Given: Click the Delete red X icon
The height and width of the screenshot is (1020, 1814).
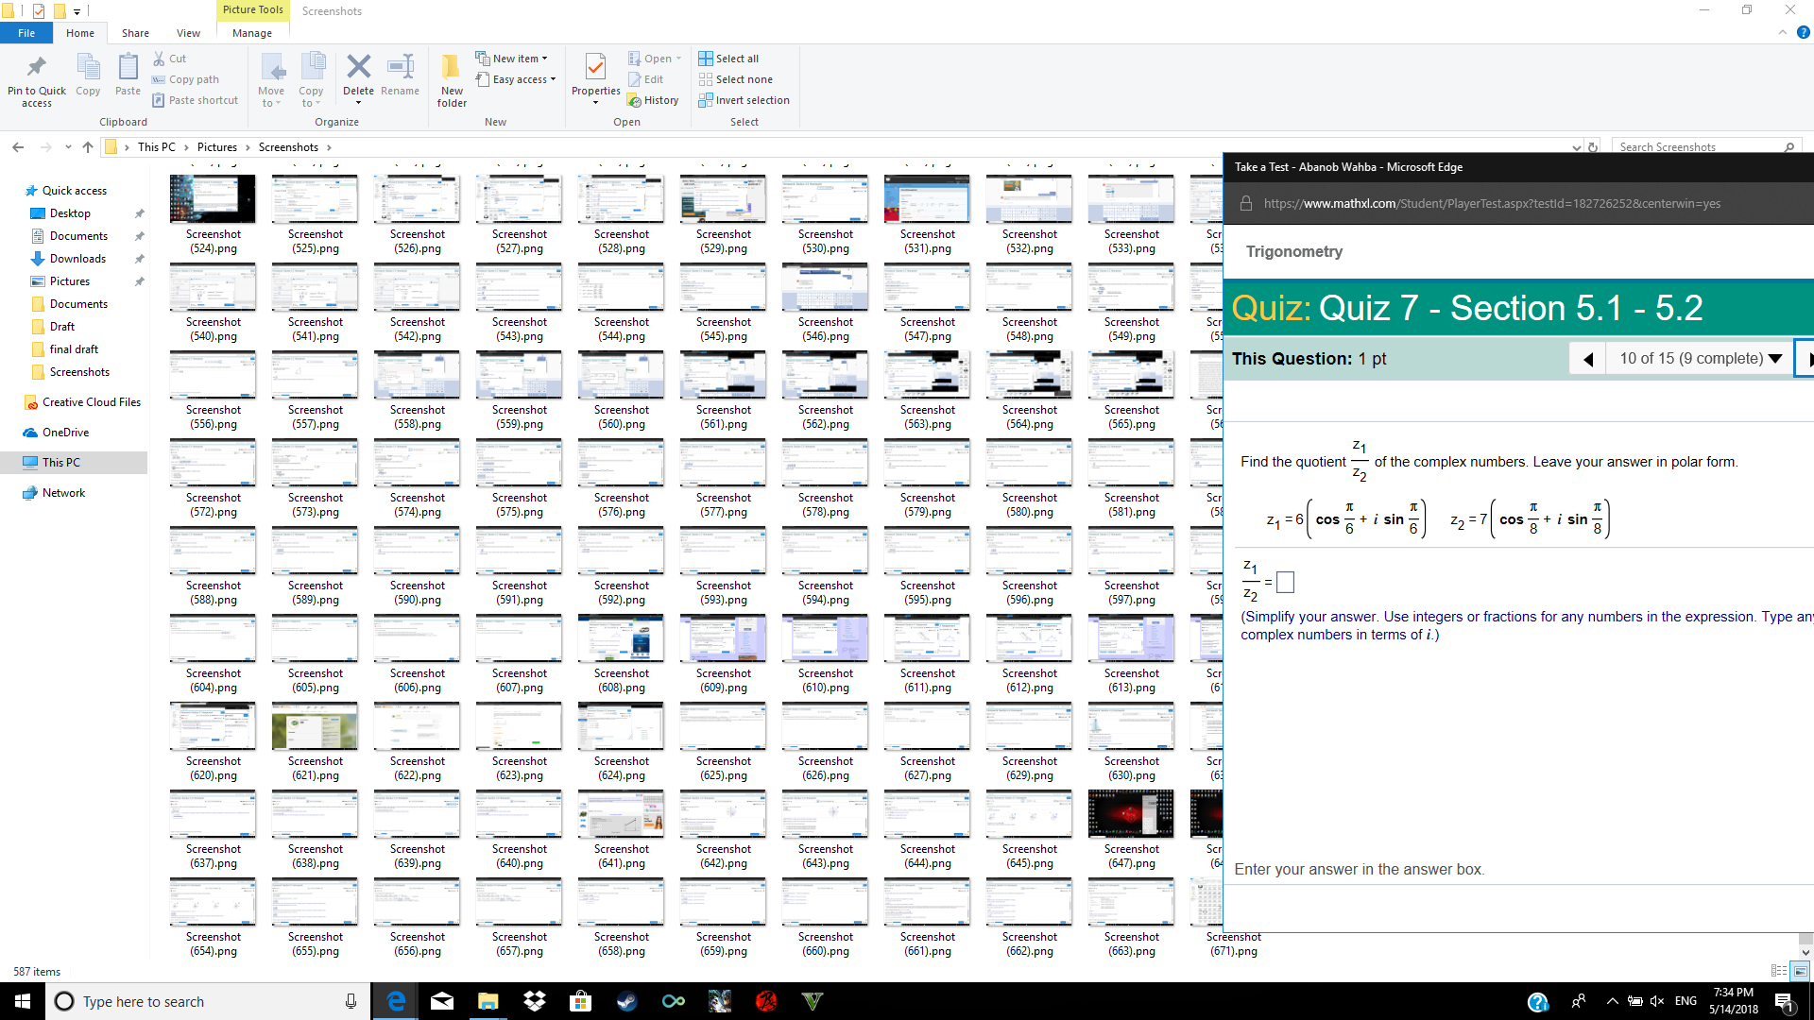Looking at the screenshot, I should [x=358, y=68].
